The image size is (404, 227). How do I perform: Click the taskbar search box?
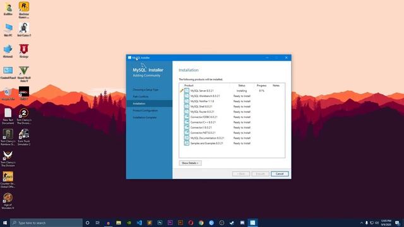[x=46, y=223]
